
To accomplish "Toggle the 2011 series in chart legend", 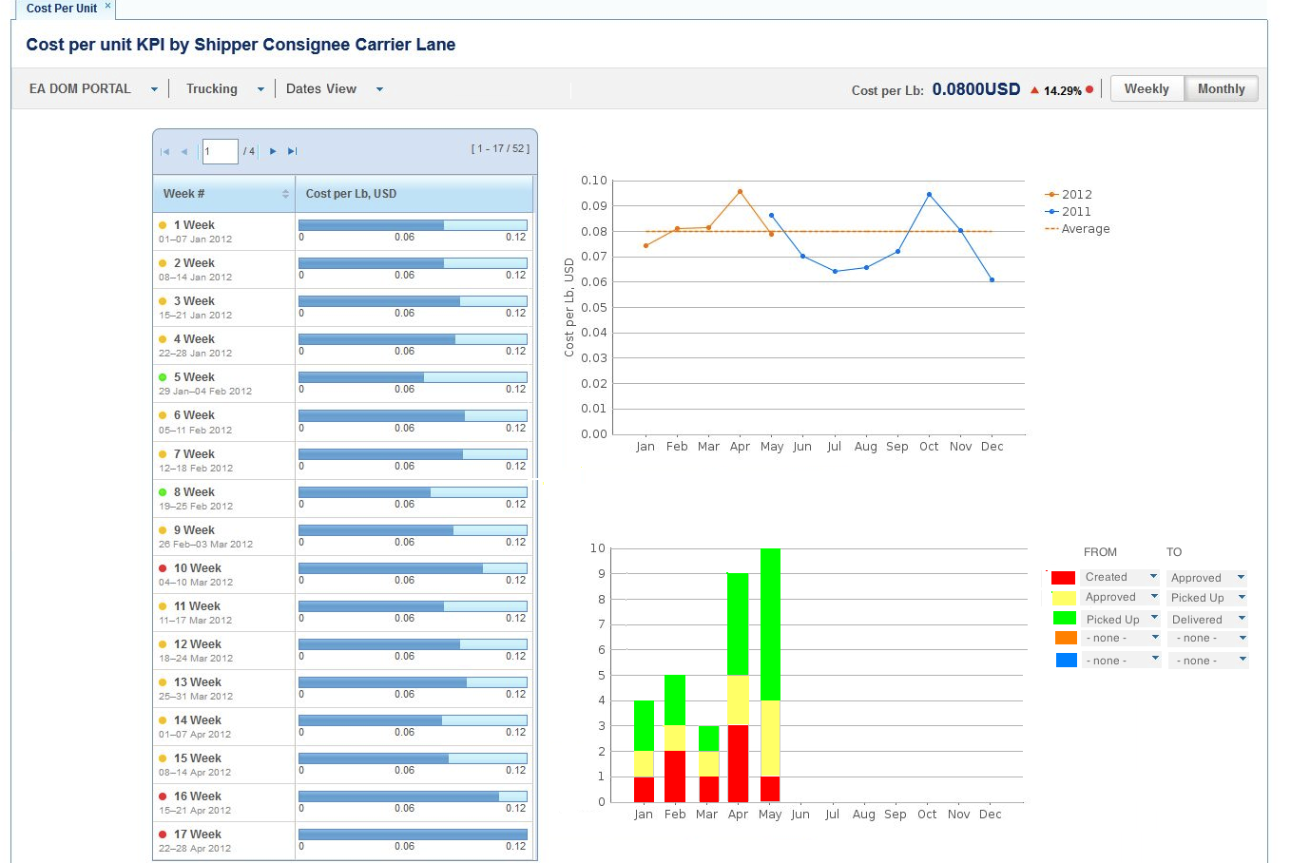I will point(1069,212).
